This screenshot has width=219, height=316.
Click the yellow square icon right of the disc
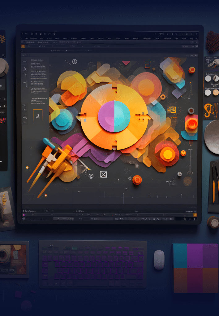[x=171, y=109]
